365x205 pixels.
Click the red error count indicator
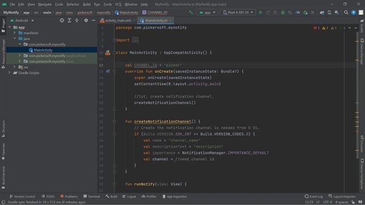pos(317,28)
